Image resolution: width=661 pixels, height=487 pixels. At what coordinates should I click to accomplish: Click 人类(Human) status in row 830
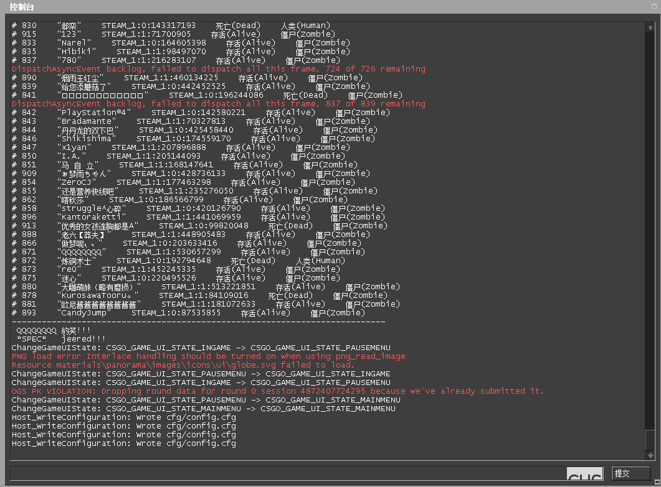[306, 26]
